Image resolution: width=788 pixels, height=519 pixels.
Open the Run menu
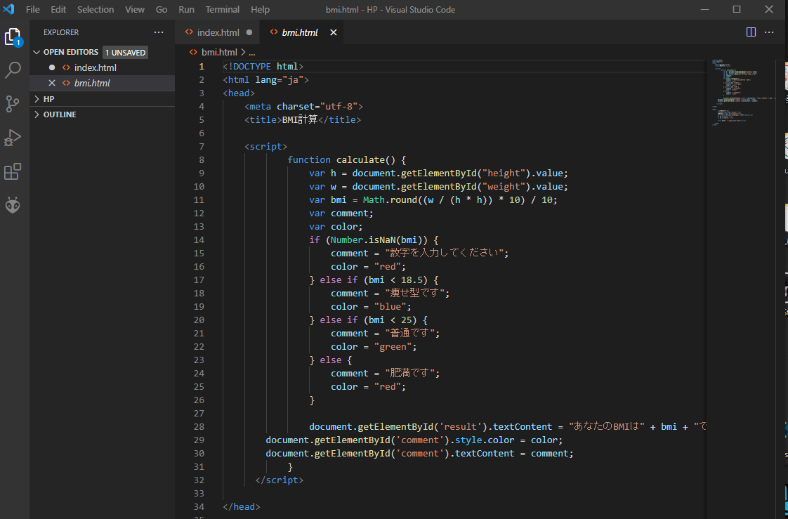186,9
